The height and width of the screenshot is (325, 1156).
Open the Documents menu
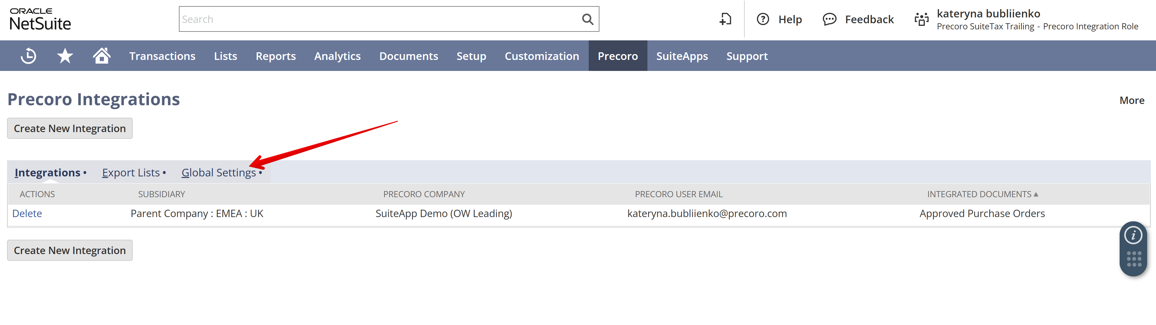[x=408, y=56]
